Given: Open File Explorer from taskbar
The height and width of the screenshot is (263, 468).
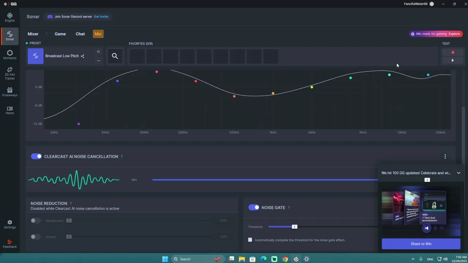Looking at the screenshot, I should (x=242, y=259).
